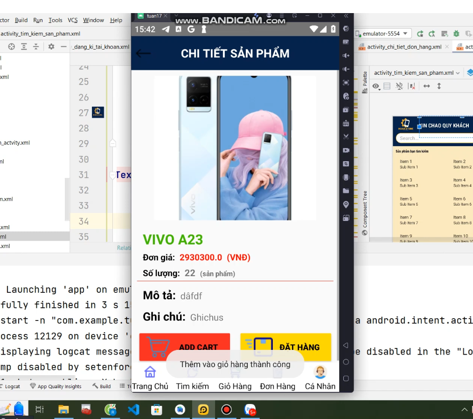Open activity_tim_kiem_san_pham.xml layout file dropdown
The width and height of the screenshot is (473, 419).
417,73
